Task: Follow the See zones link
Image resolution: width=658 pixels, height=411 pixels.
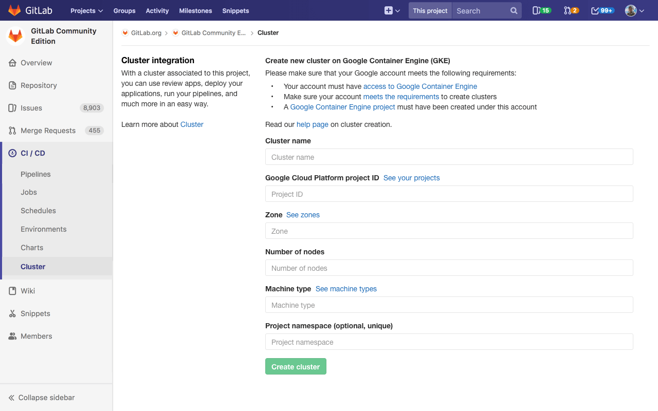Action: coord(303,215)
